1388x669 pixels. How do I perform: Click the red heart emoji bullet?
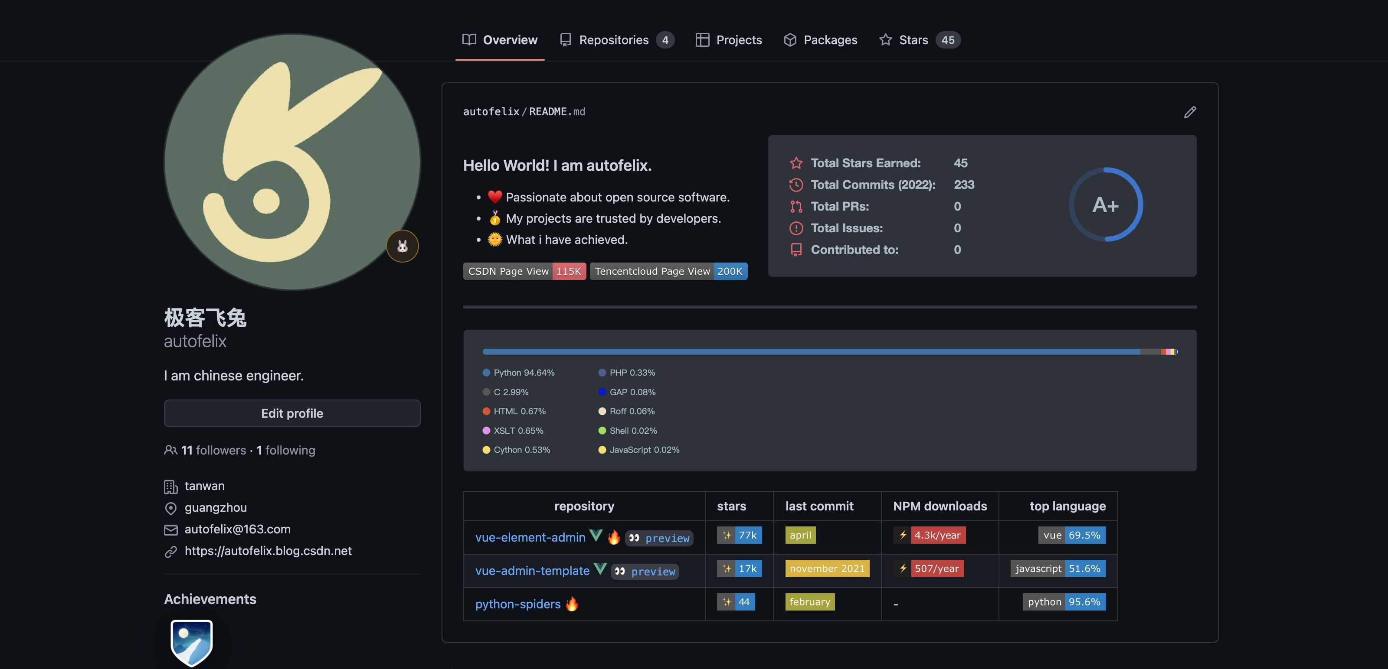[494, 197]
